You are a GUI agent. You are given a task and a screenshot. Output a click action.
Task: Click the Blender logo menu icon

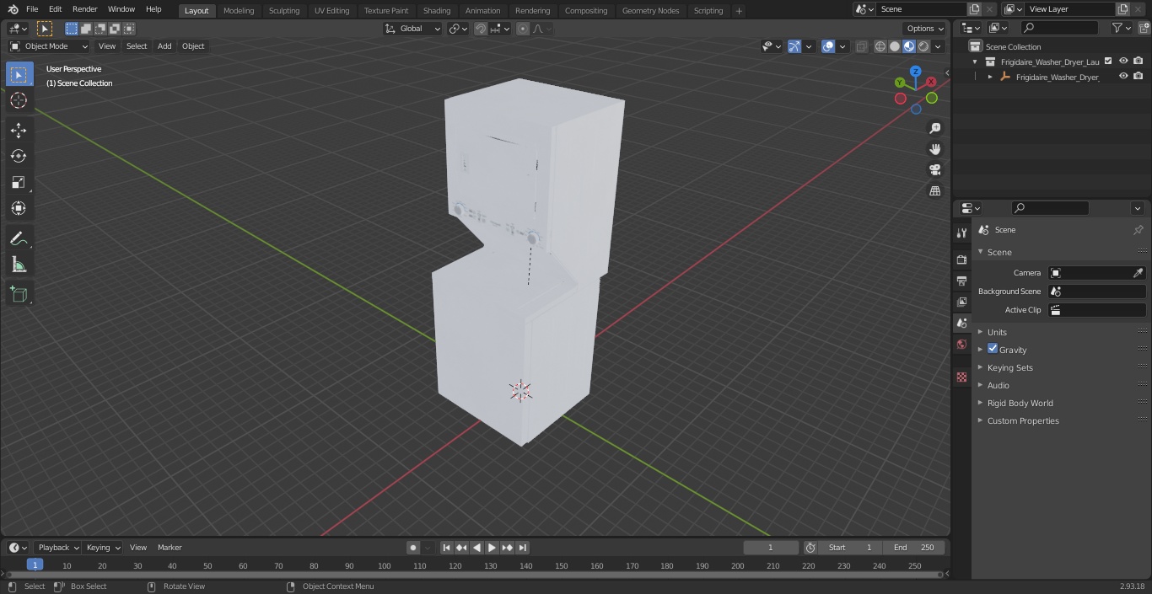click(13, 9)
